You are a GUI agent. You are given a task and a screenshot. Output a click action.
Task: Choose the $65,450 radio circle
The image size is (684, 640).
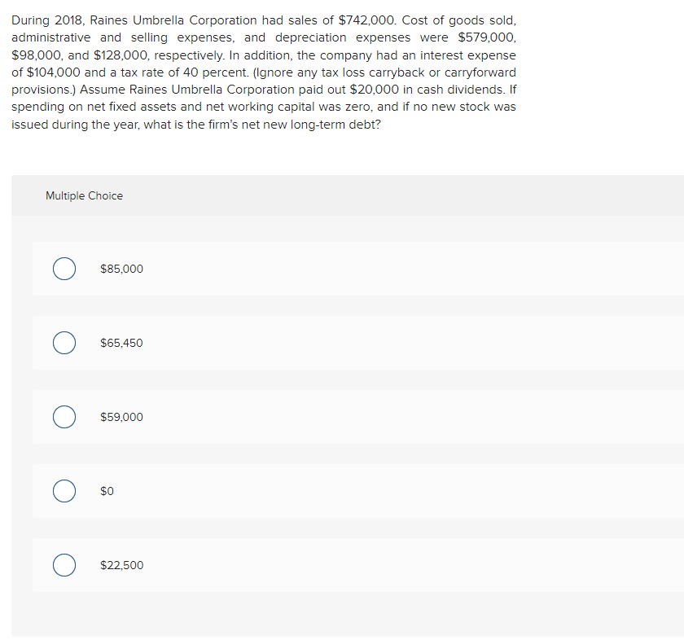click(x=64, y=343)
